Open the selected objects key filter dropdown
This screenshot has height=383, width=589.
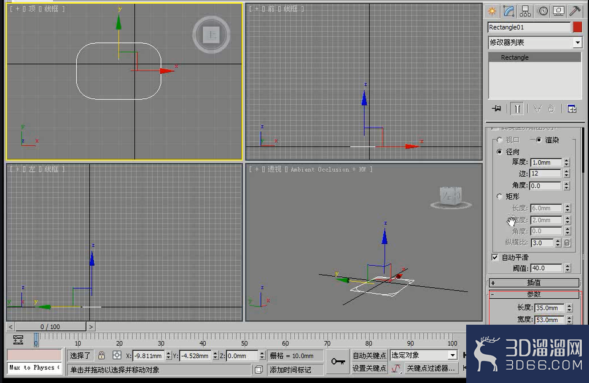click(x=453, y=355)
